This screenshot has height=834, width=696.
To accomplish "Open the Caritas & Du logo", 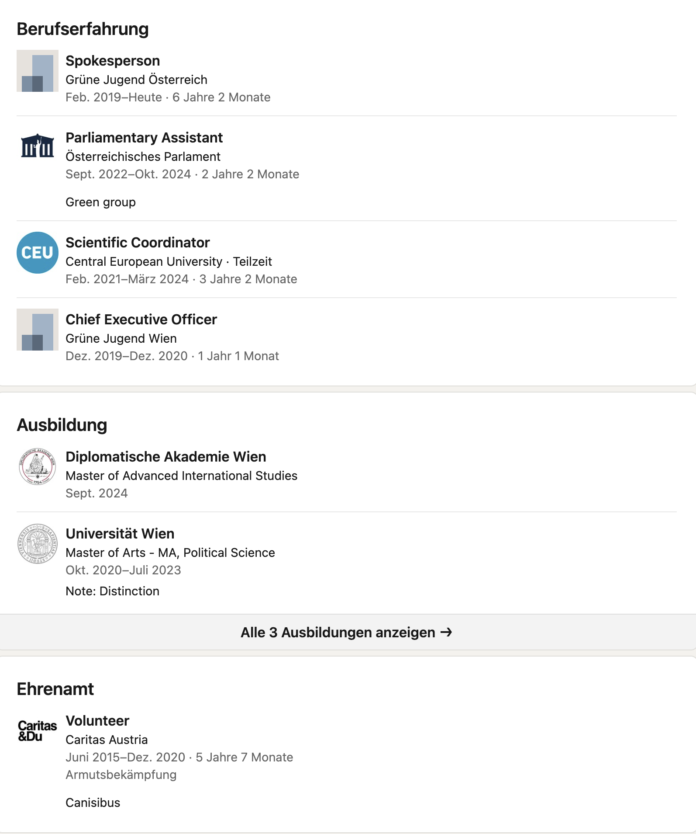I will [38, 731].
